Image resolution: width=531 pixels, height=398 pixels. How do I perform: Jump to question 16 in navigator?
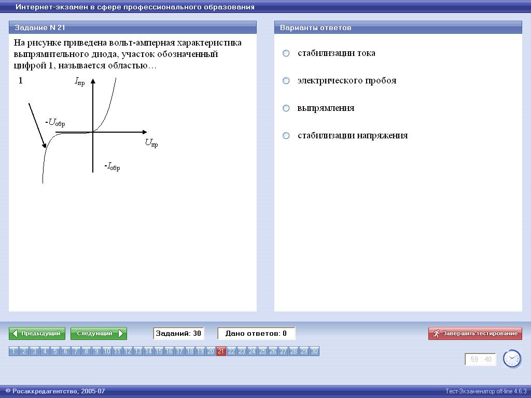170,351
